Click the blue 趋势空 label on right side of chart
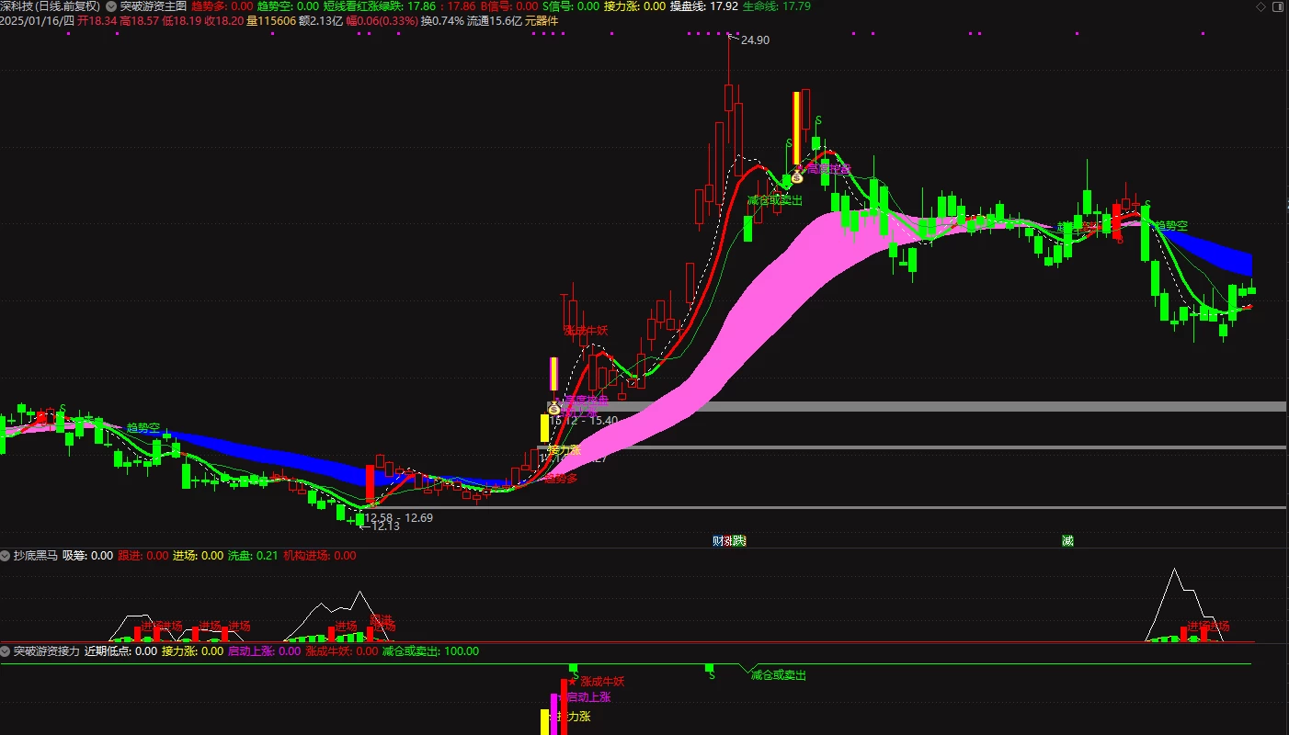This screenshot has height=735, width=1289. click(1171, 225)
